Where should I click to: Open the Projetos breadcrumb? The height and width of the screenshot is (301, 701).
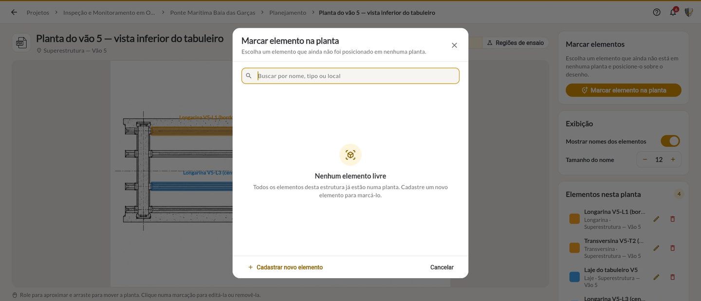(x=38, y=13)
